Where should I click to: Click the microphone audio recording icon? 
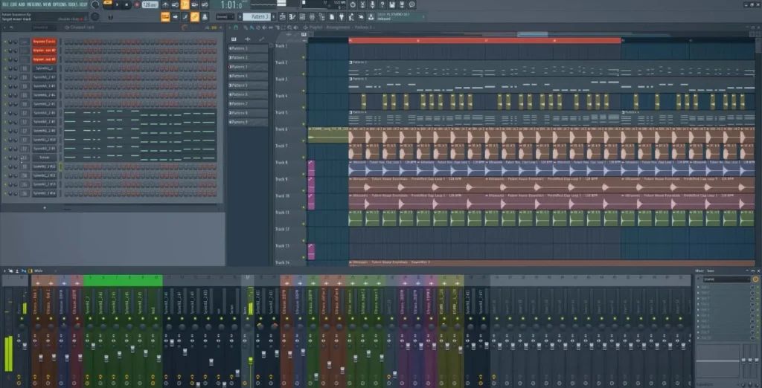[372, 4]
